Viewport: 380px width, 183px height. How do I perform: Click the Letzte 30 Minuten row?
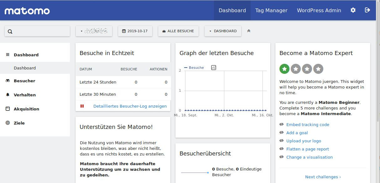(123, 94)
